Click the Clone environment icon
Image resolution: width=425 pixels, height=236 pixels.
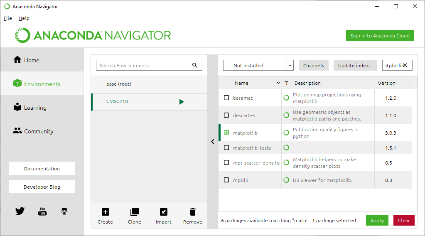[x=135, y=212]
